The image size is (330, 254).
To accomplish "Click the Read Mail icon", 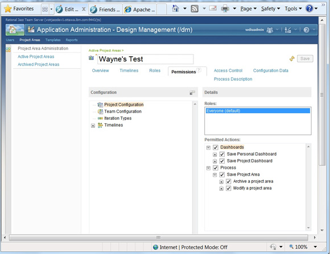I will 213,9.
